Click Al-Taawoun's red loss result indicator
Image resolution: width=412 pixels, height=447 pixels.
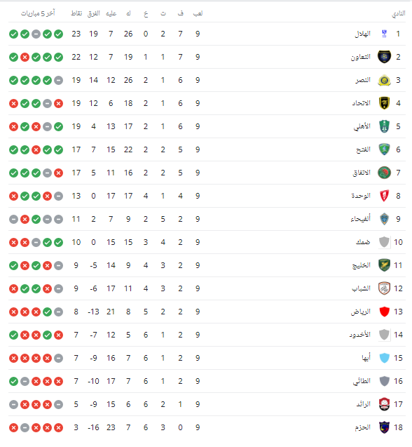(25, 58)
